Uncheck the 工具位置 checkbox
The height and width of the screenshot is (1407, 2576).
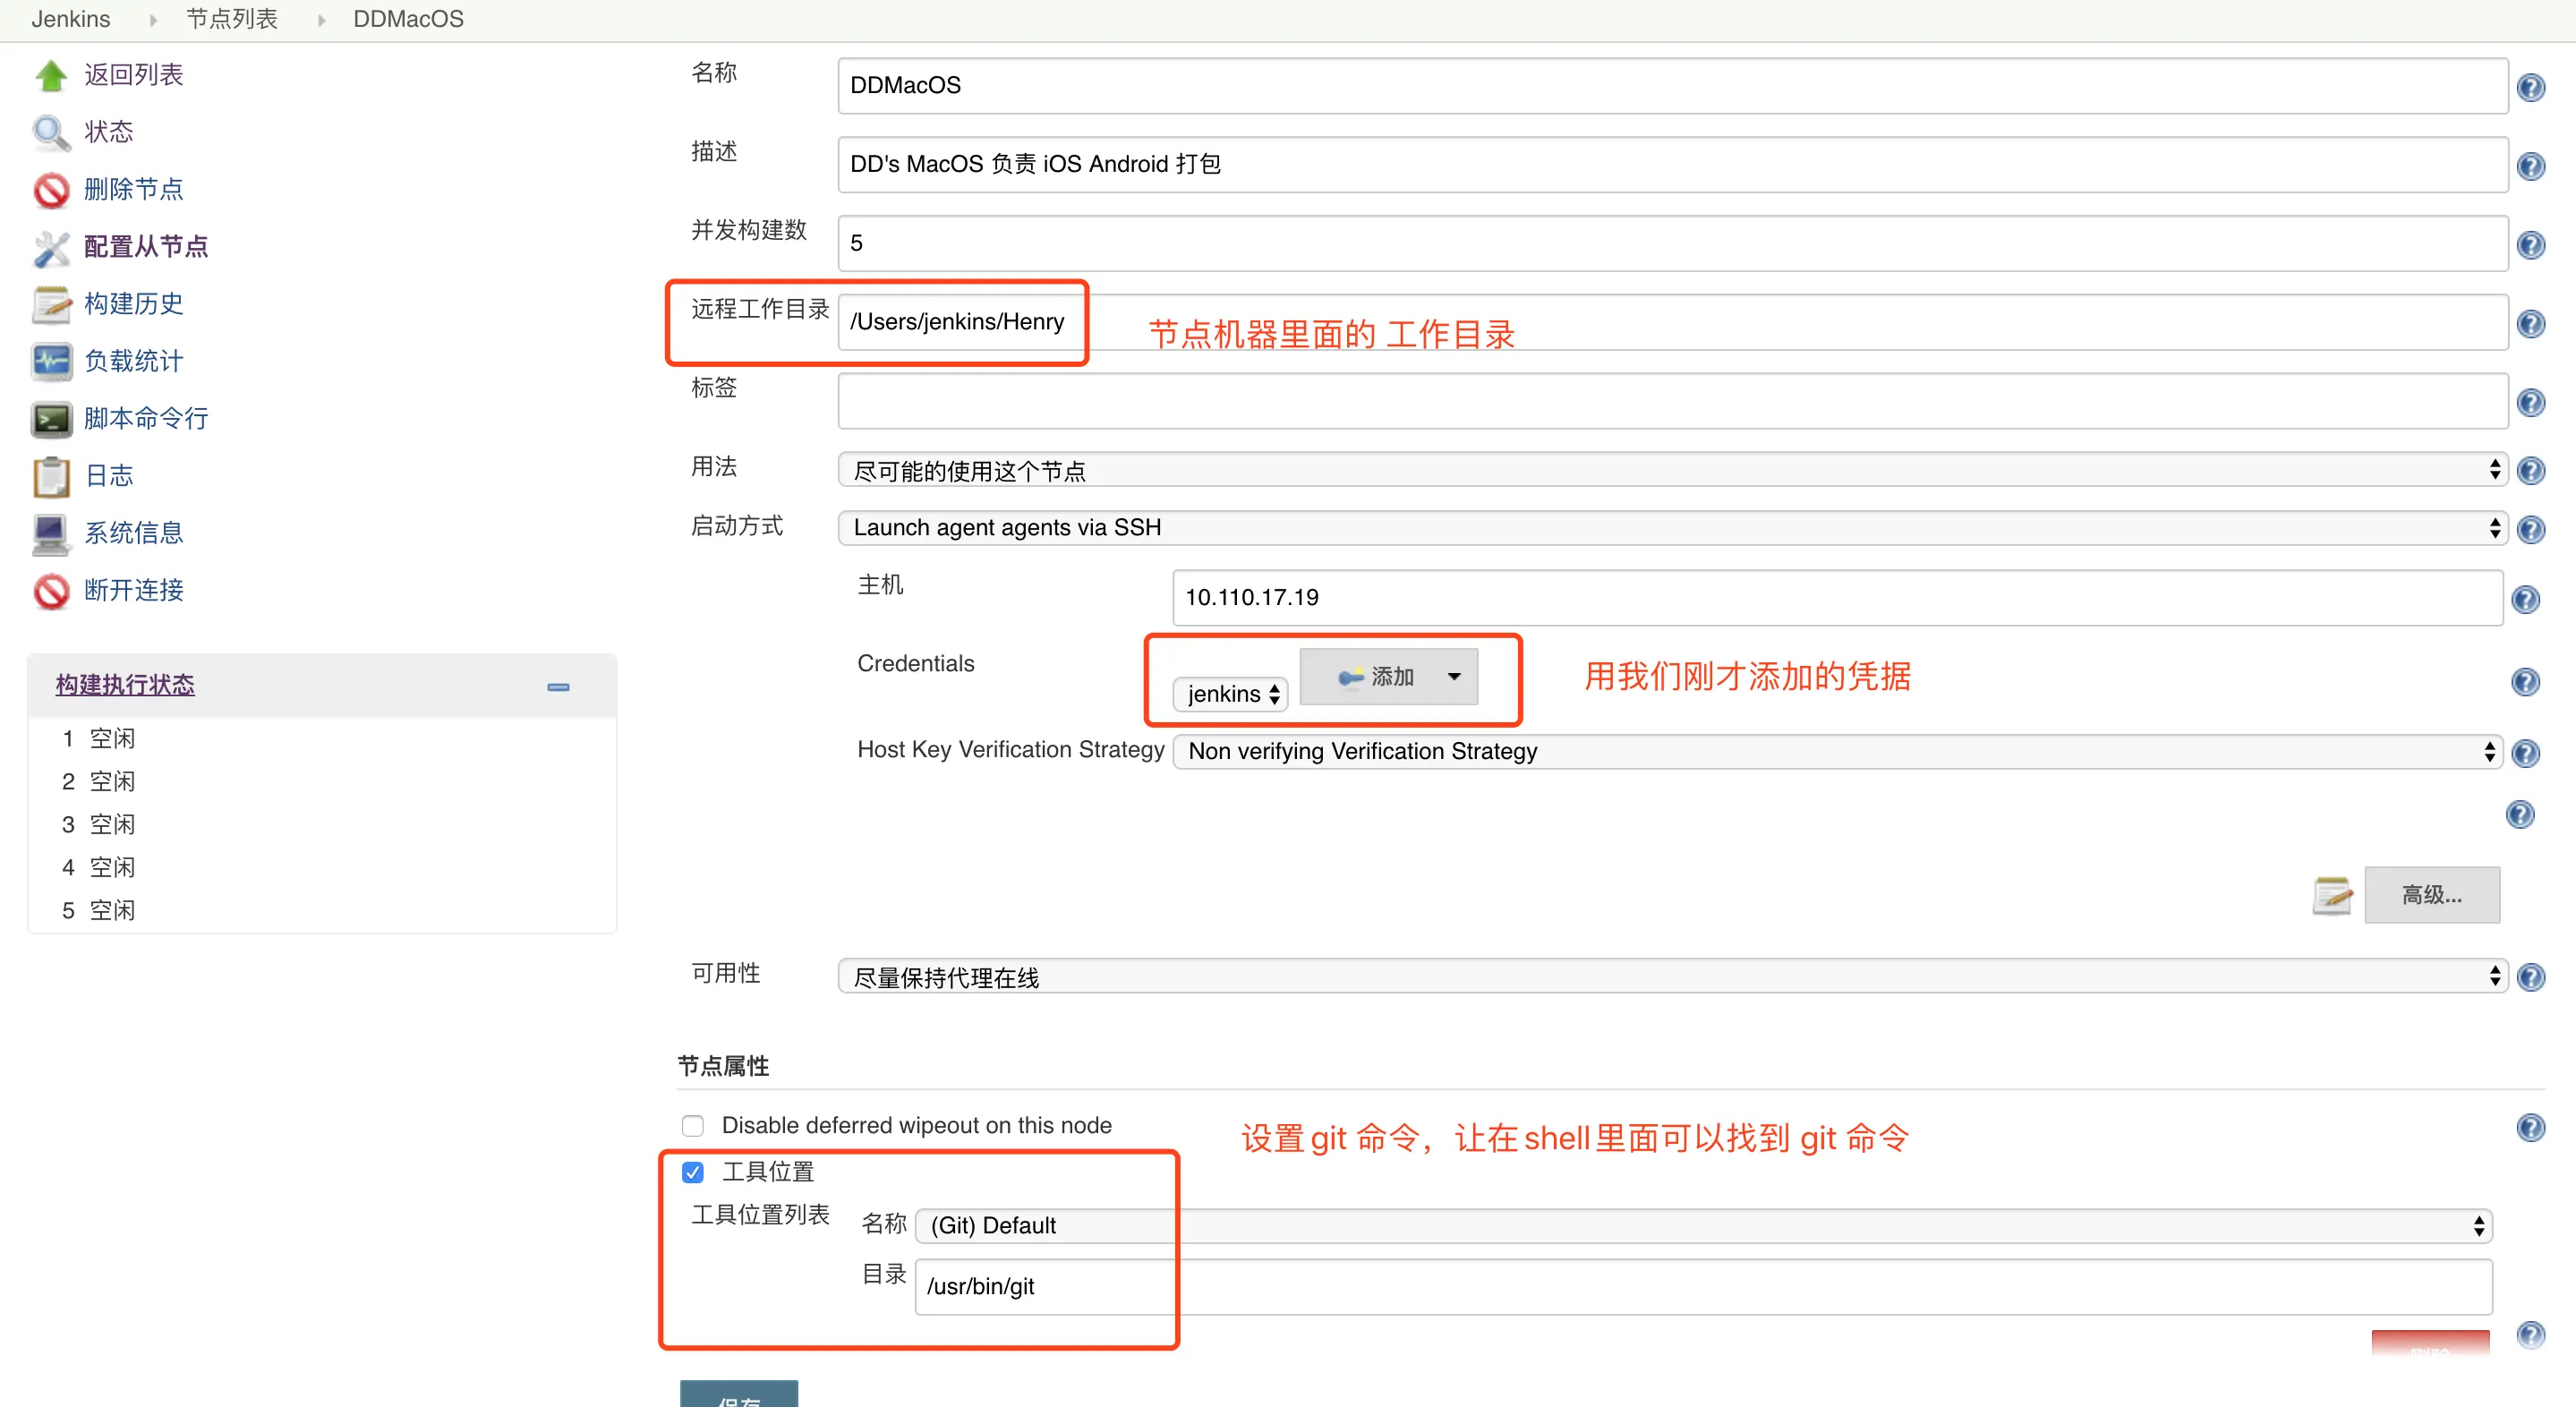(693, 1172)
